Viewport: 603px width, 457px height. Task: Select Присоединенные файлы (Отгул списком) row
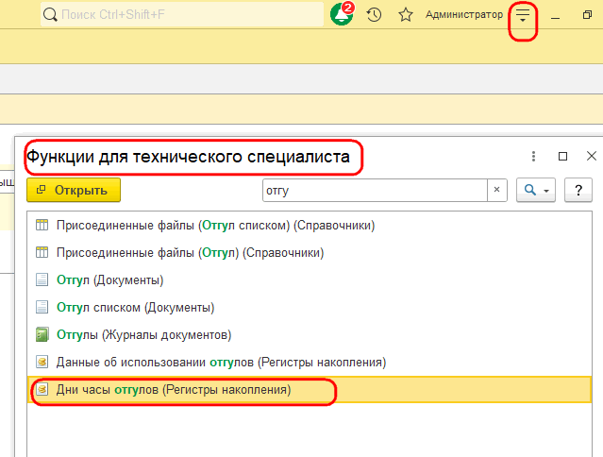click(310, 225)
